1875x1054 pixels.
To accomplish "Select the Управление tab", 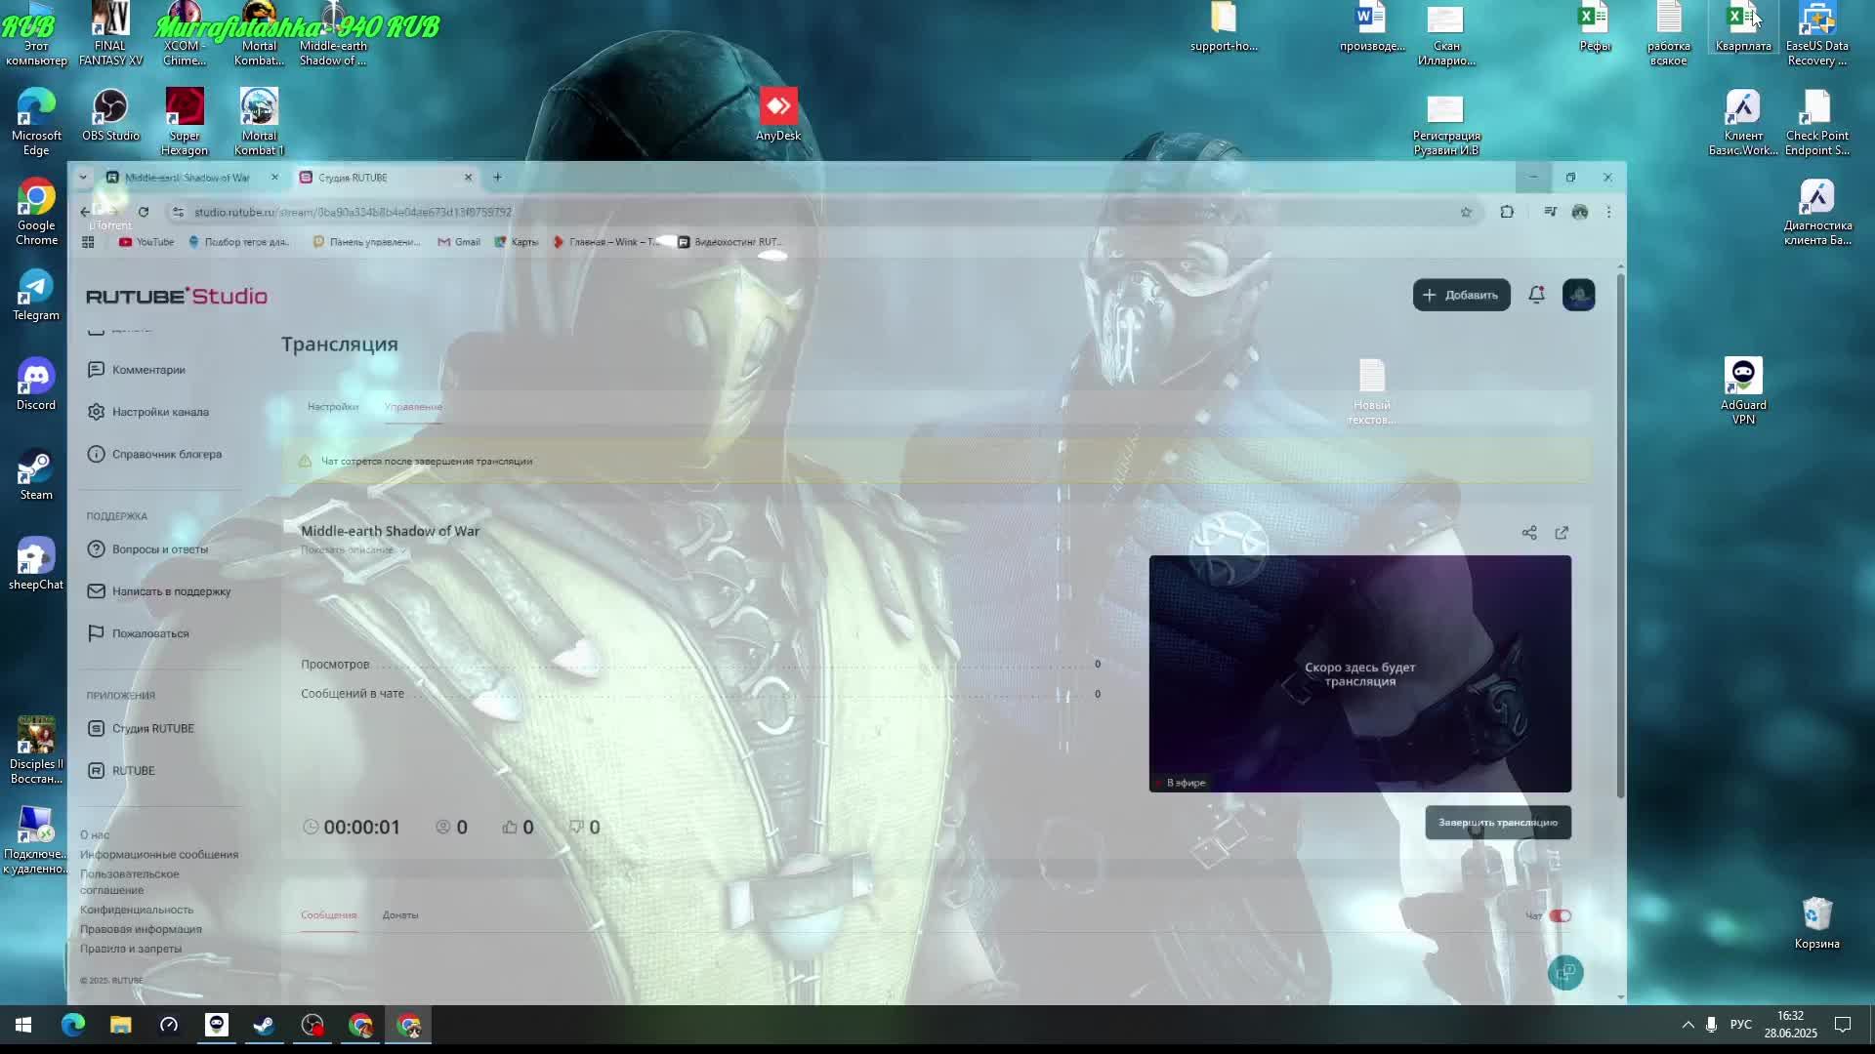I will (413, 407).
